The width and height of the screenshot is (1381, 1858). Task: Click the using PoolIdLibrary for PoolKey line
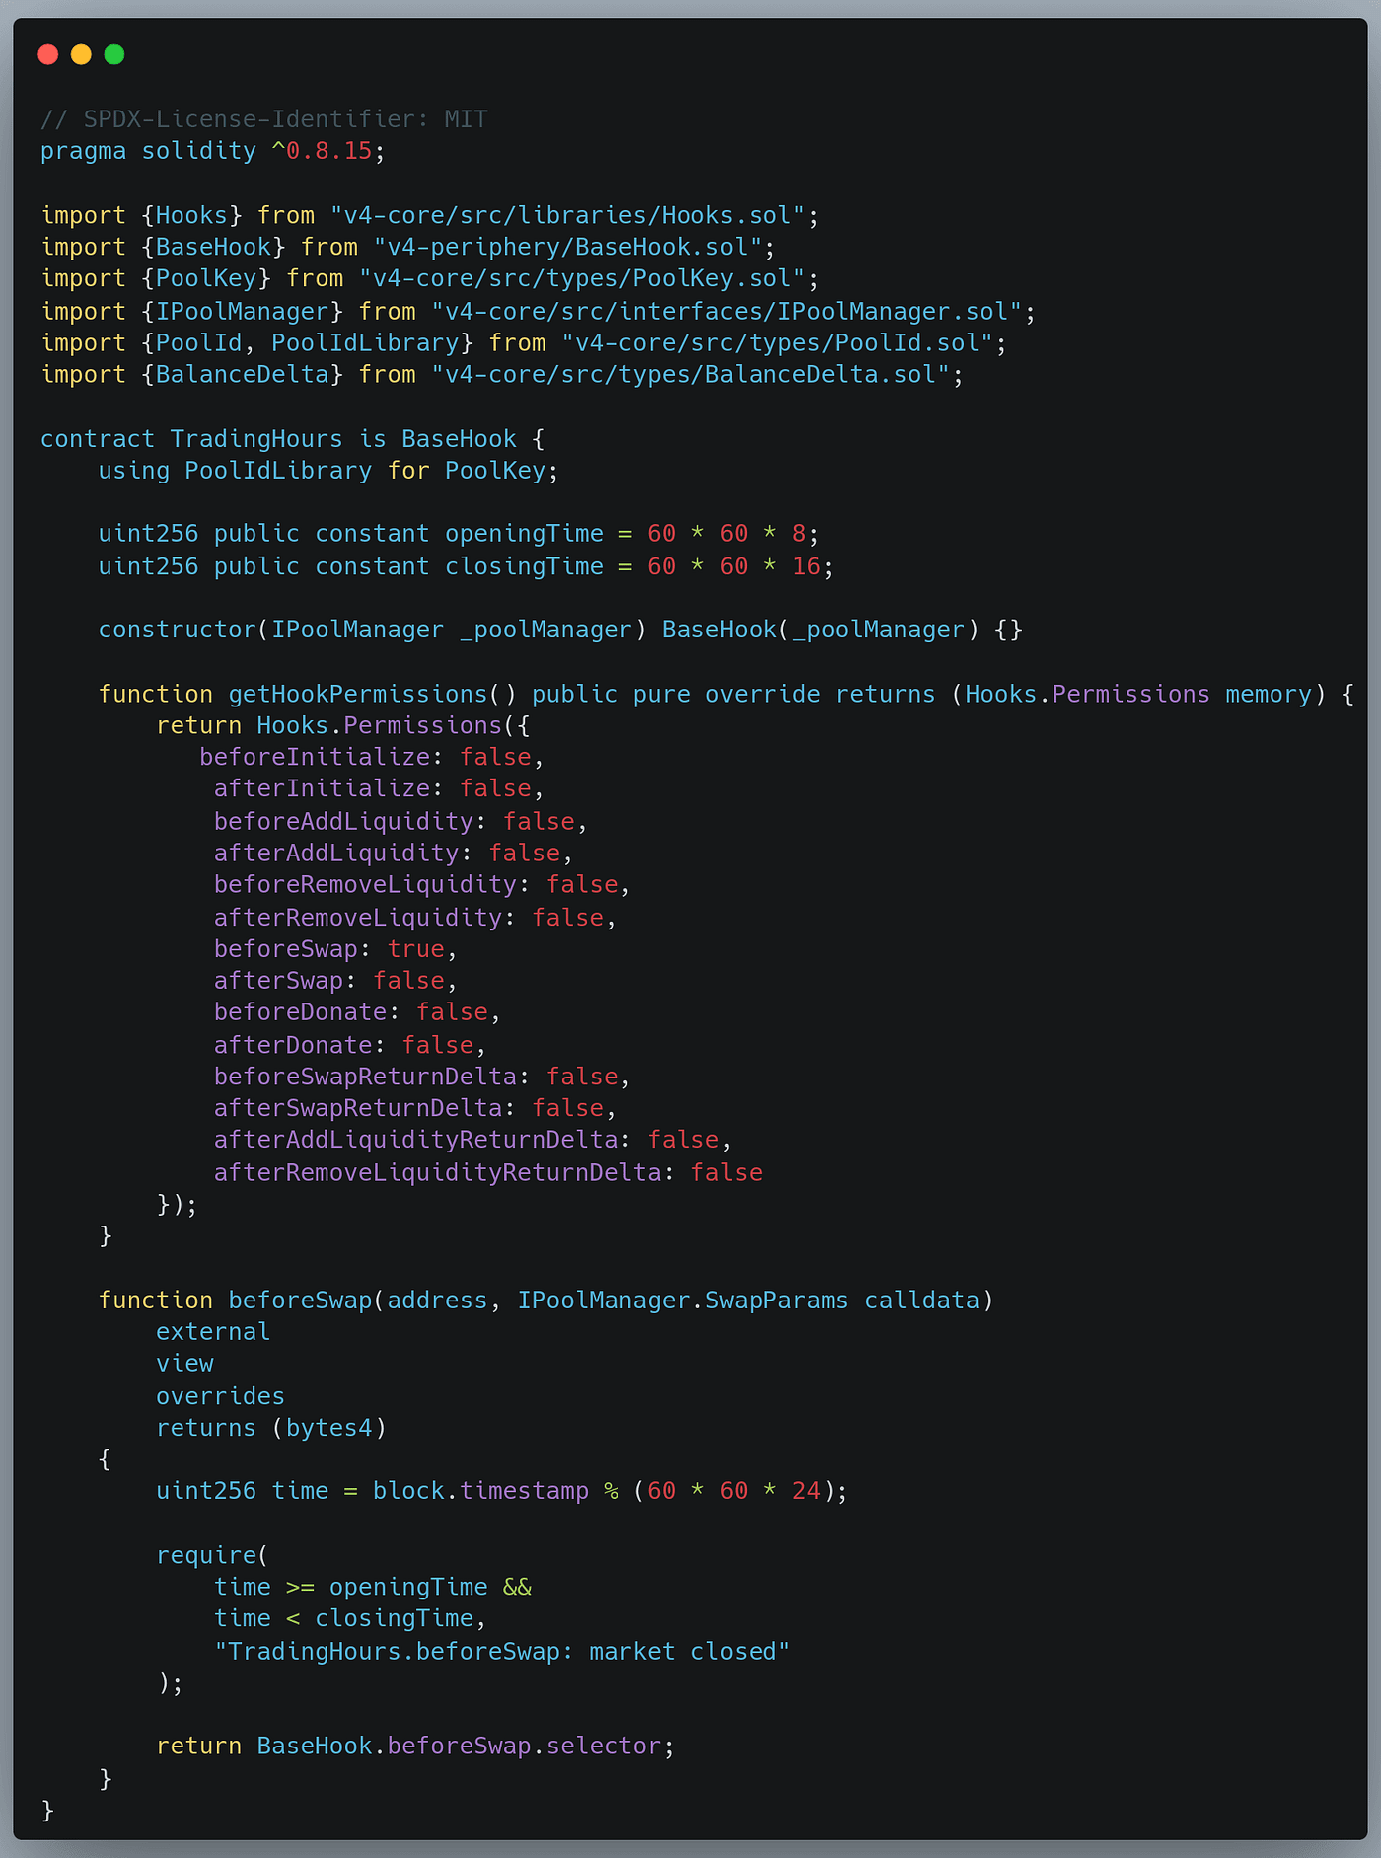click(328, 471)
